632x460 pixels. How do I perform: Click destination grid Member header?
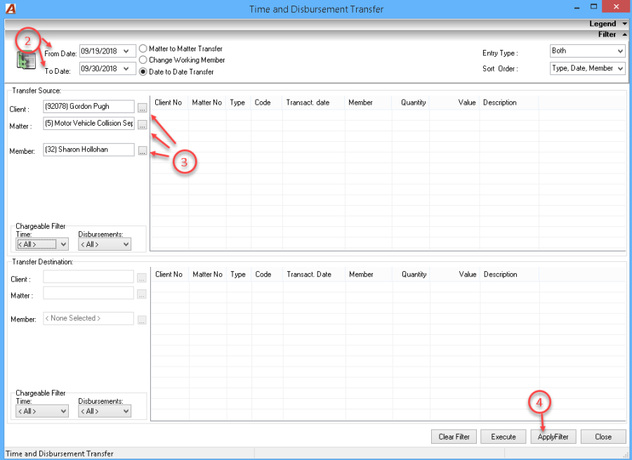tap(368, 274)
